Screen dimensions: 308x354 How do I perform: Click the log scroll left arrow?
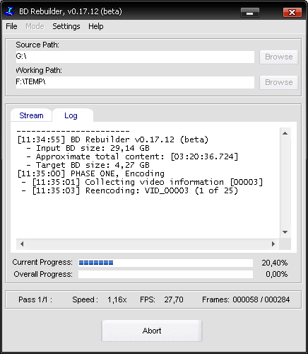tap(22, 244)
